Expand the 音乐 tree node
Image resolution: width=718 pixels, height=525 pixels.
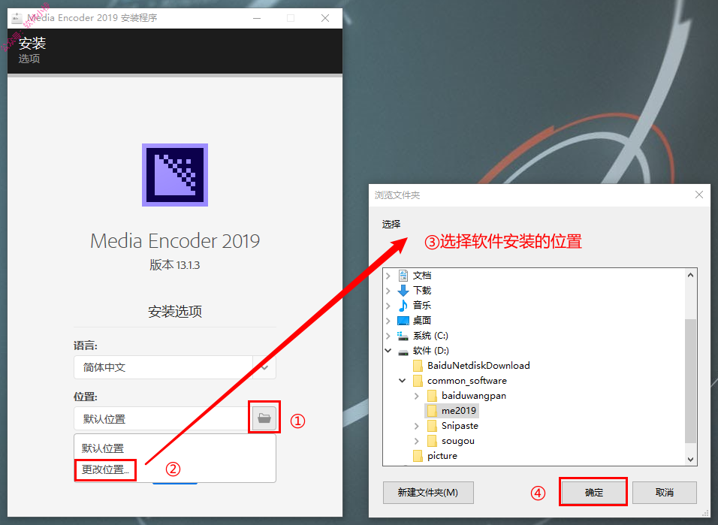[x=388, y=306]
